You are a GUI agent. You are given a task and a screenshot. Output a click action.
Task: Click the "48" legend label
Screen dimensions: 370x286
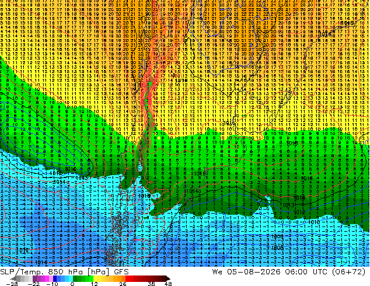click(x=168, y=284)
